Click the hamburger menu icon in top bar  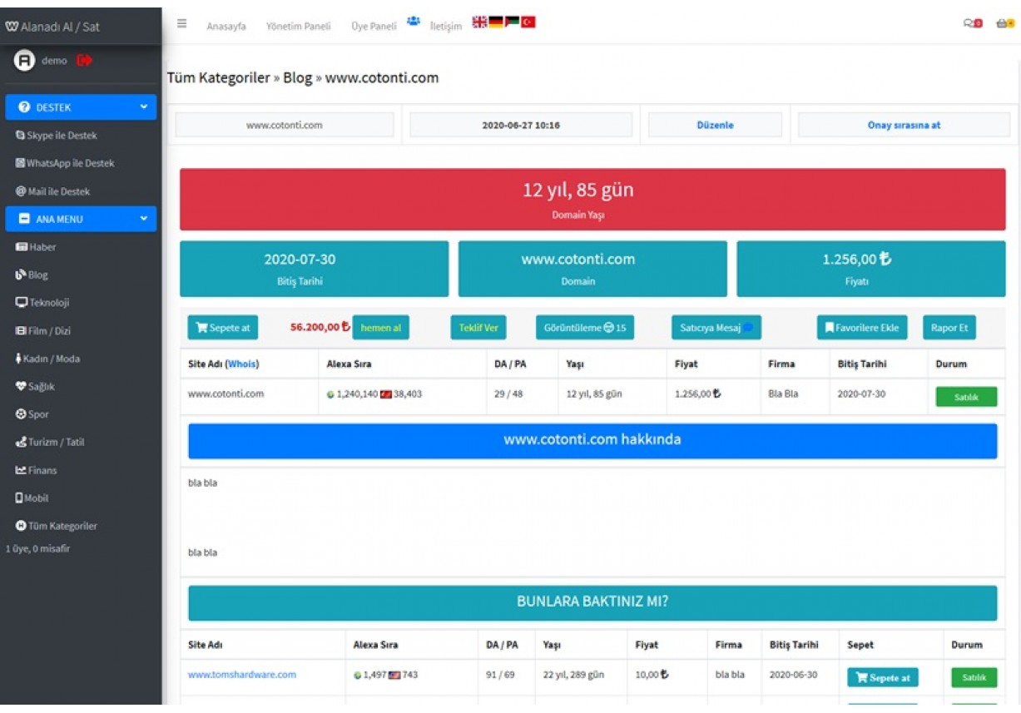pos(181,23)
